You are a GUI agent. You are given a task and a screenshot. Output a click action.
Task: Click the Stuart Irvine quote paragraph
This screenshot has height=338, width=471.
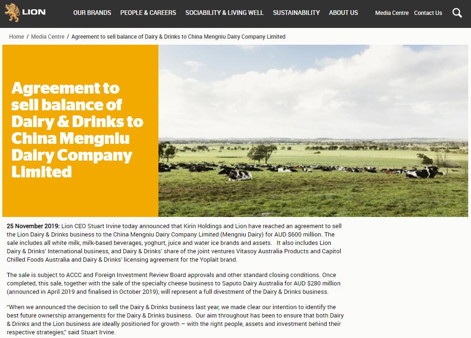coord(175,320)
